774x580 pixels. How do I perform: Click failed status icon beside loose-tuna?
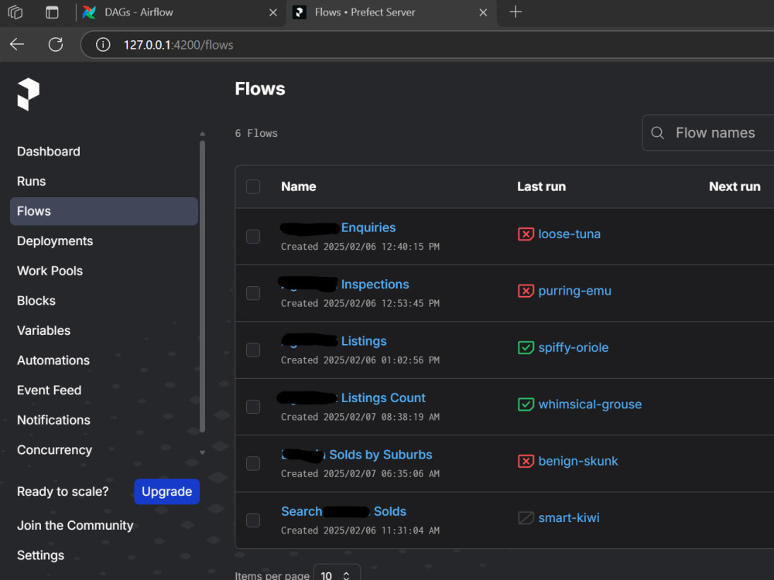(526, 234)
